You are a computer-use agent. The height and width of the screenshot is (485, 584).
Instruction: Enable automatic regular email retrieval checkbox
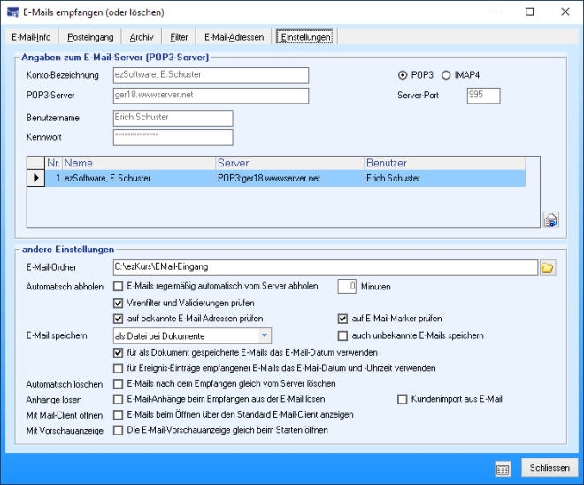(x=119, y=287)
